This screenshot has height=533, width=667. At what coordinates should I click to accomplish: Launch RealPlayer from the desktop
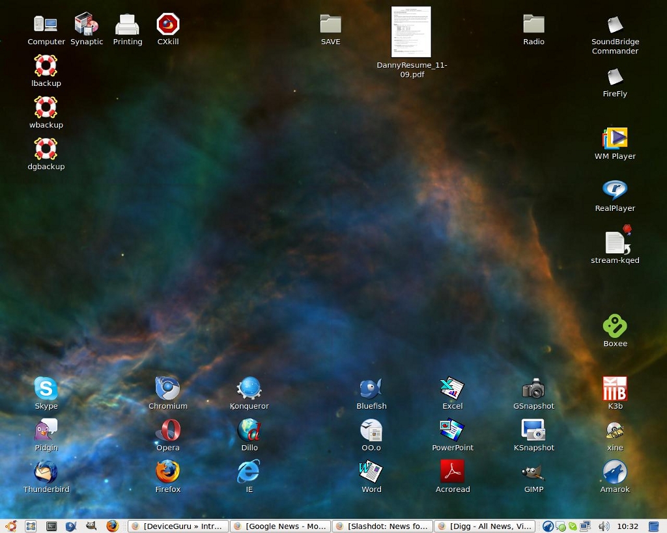point(615,189)
